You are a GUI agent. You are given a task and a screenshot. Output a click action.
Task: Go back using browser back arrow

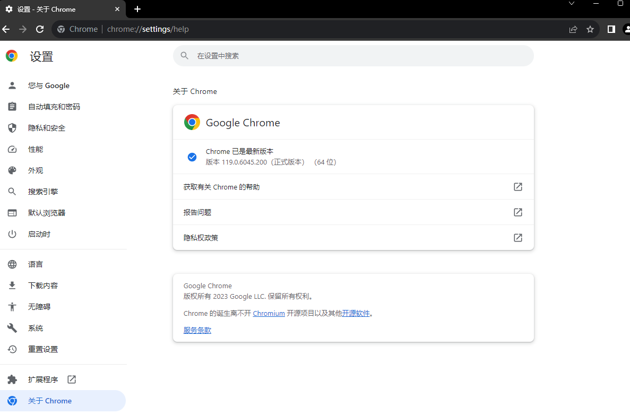[x=6, y=29]
